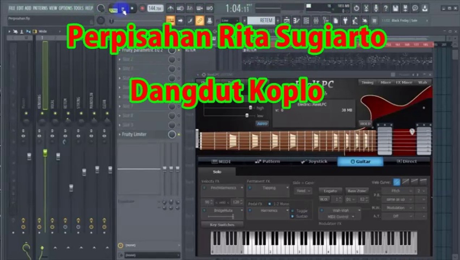Toggle the orange link icon in the second toolbar row
The image size is (460, 260).
(x=200, y=21)
